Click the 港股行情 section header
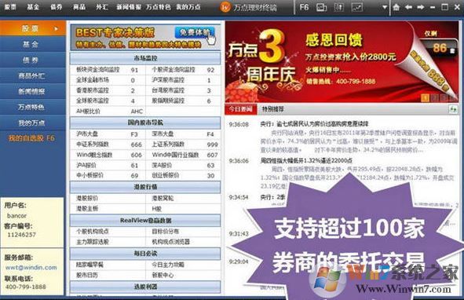 [145, 187]
